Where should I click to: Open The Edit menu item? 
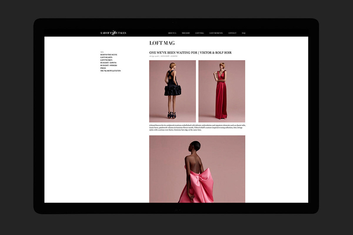click(186, 33)
